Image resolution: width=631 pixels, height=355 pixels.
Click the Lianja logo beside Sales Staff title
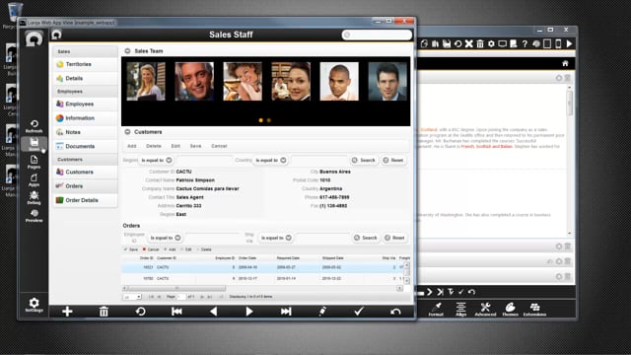(57, 35)
